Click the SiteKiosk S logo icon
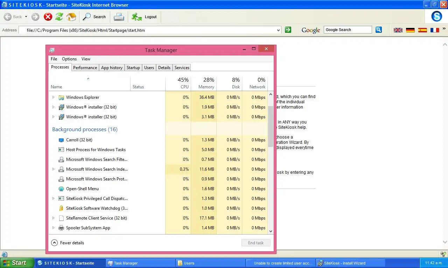Image resolution: width=448 pixels, height=268 pixels. [436, 16]
